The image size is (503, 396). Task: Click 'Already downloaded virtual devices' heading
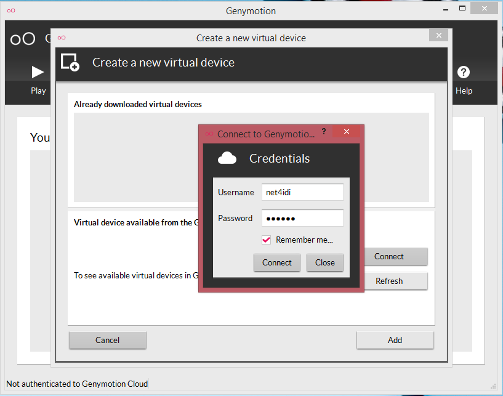[x=138, y=104]
